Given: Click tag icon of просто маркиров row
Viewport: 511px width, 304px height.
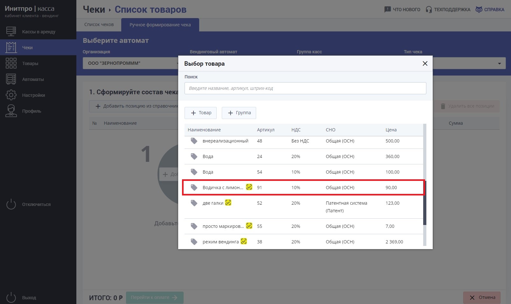Looking at the screenshot, I should click(194, 226).
